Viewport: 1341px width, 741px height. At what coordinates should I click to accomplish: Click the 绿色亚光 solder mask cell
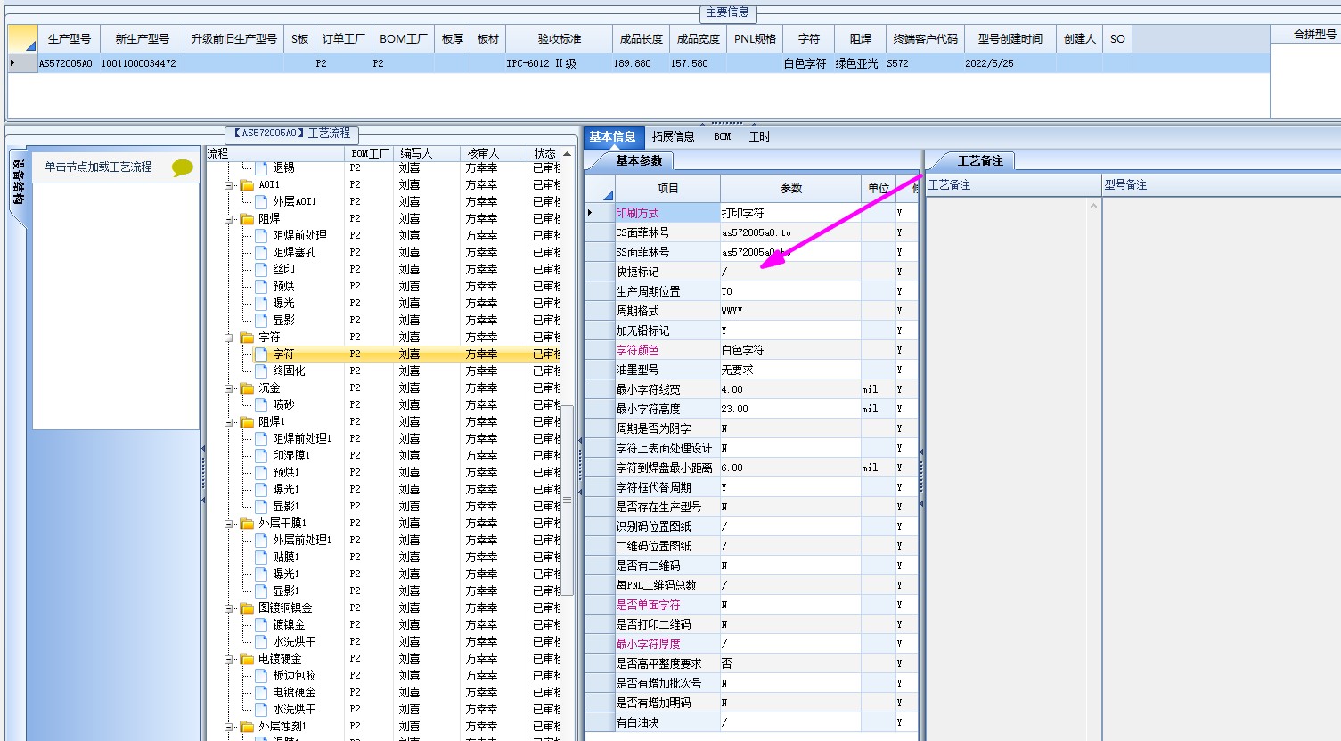point(860,63)
